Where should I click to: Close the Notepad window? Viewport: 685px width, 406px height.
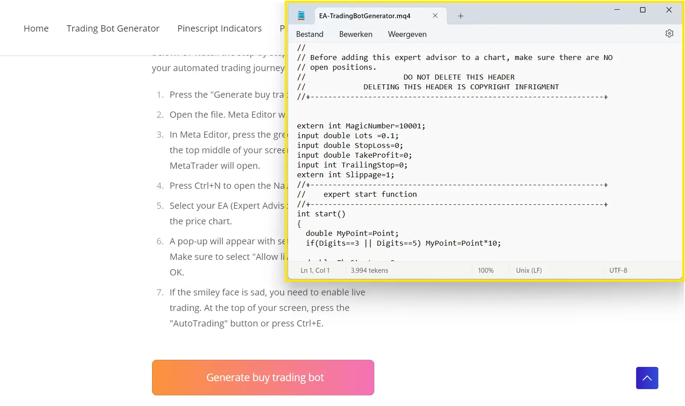[669, 10]
